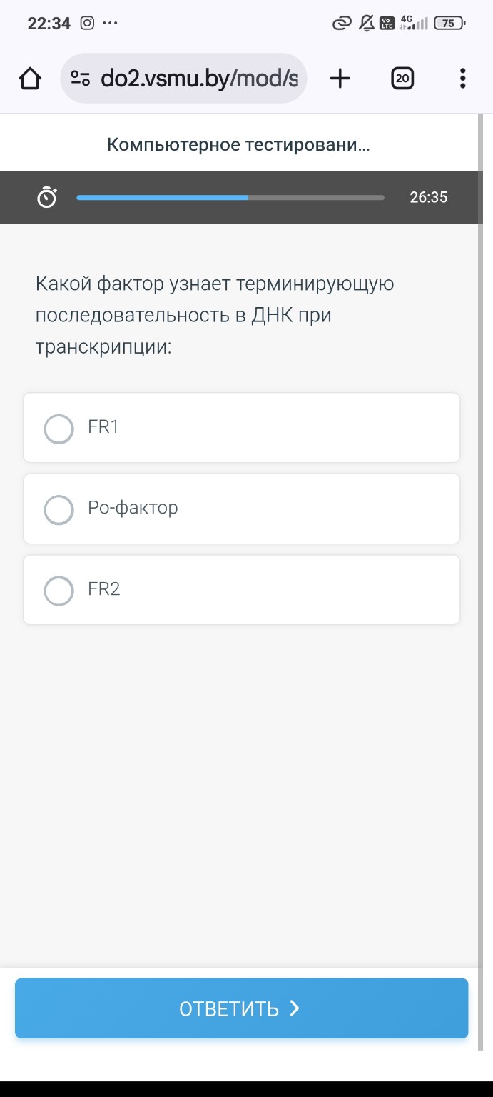Tap the quiz progress bar

(230, 197)
